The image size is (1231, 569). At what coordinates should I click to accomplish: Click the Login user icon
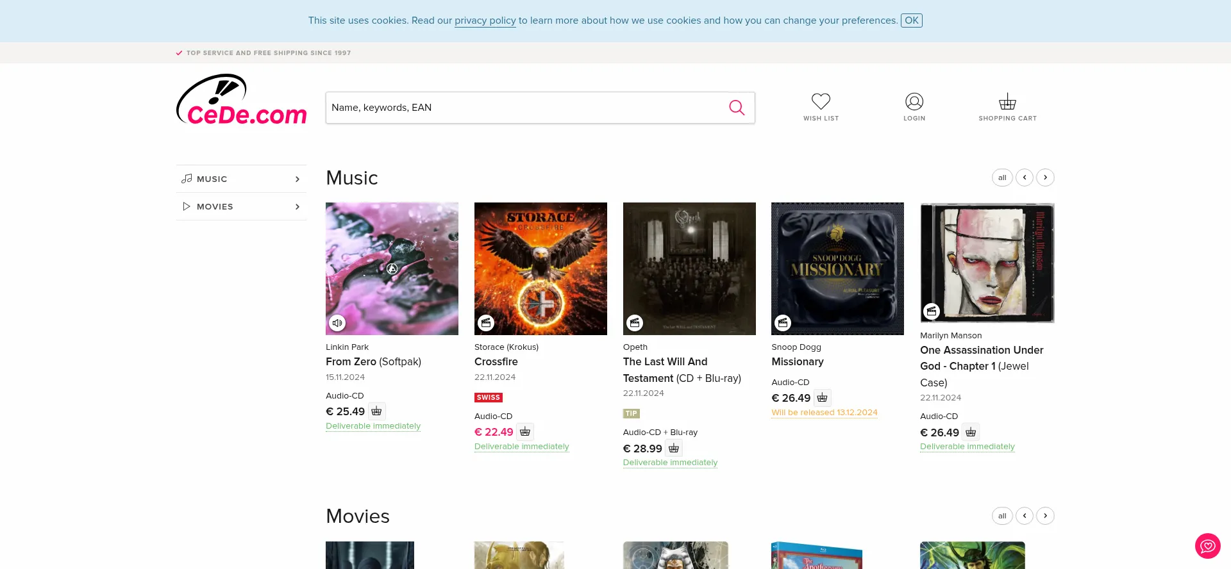click(x=914, y=102)
